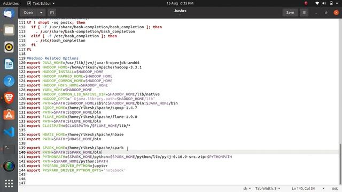Expand the Open recent files dropdown arrow
Image resolution: width=342 pixels, height=192 pixels.
[41, 13]
